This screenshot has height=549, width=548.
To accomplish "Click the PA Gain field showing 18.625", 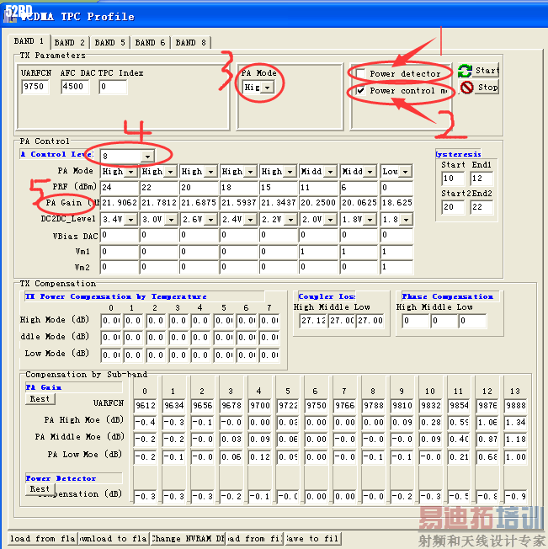I will point(396,203).
